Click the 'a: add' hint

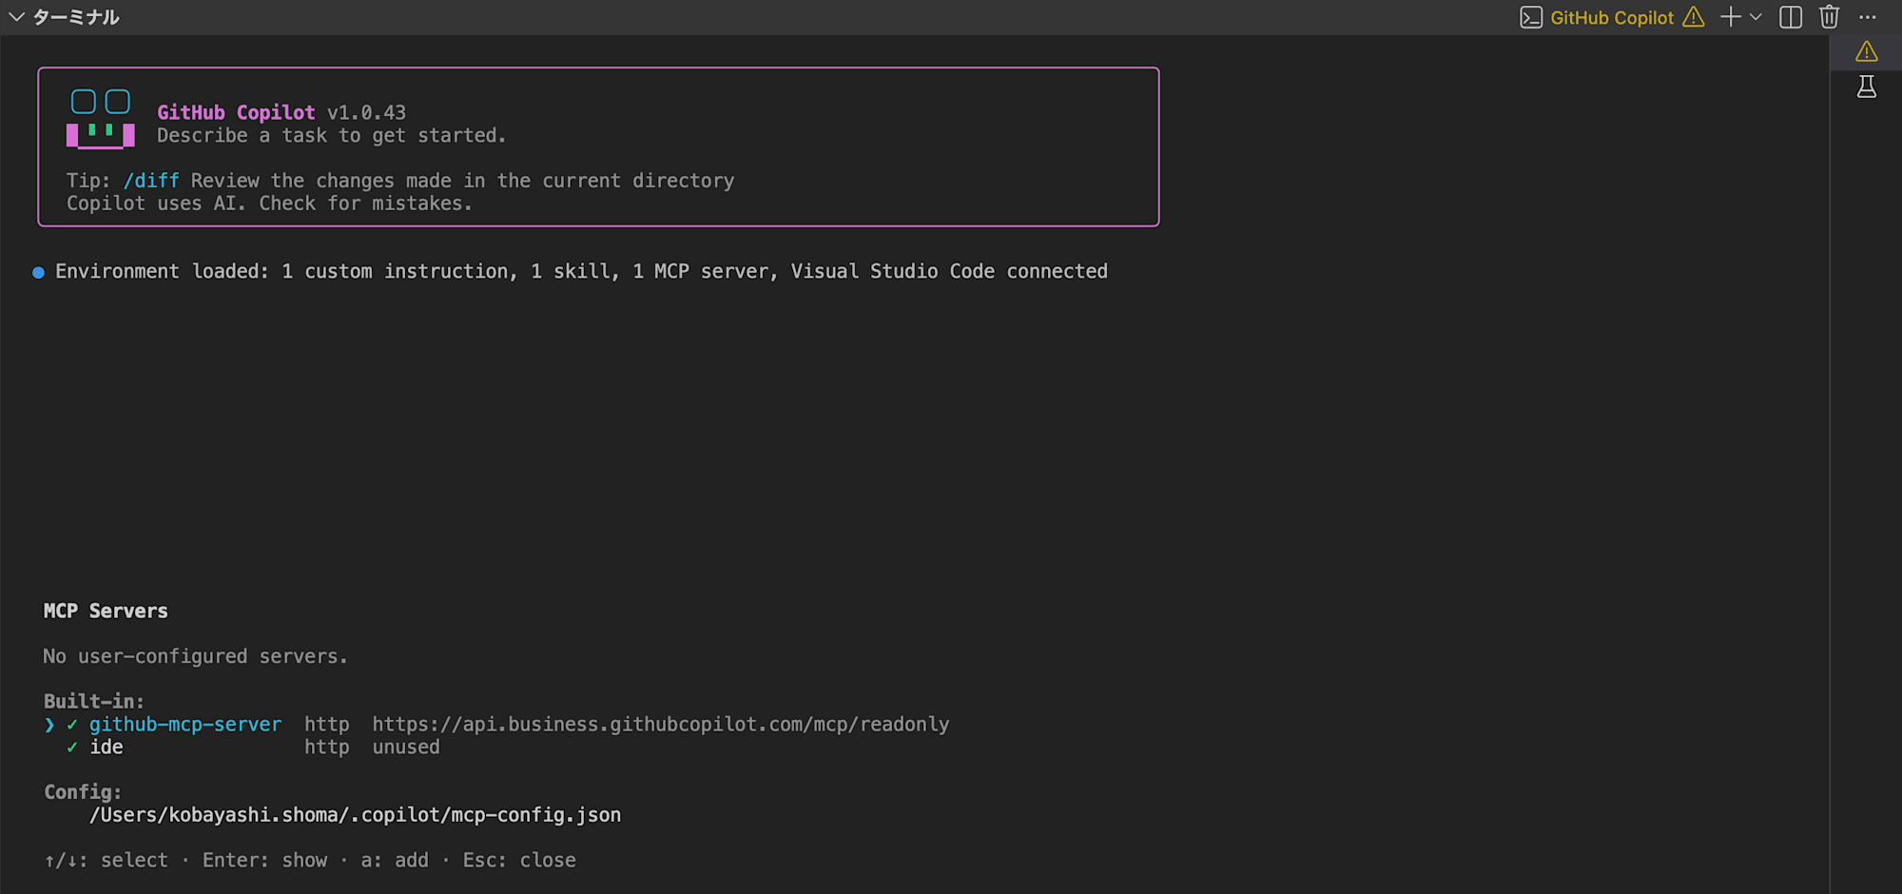pos(395,860)
